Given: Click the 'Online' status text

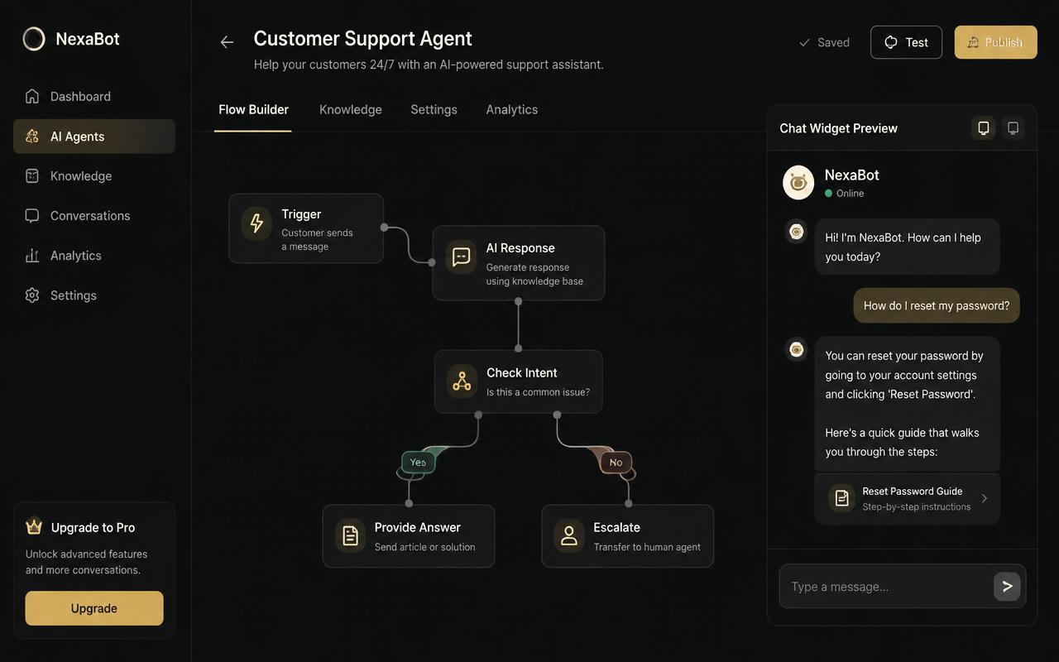Looking at the screenshot, I should [x=850, y=194].
